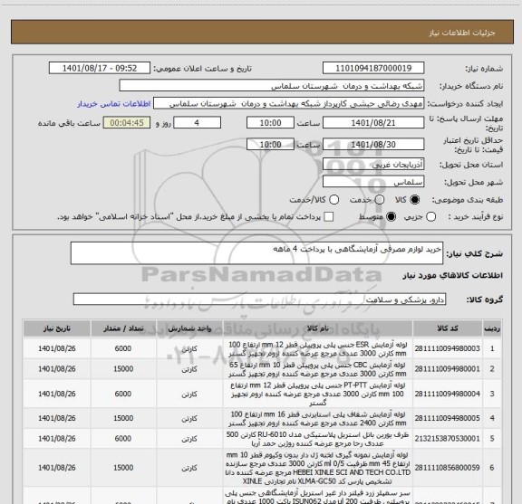Select the کالا radio button
This screenshot has height=504, width=522.
pyautogui.click(x=415, y=199)
